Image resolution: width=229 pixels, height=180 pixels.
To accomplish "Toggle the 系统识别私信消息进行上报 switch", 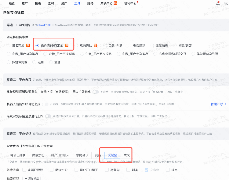I will [x=48, y=116].
